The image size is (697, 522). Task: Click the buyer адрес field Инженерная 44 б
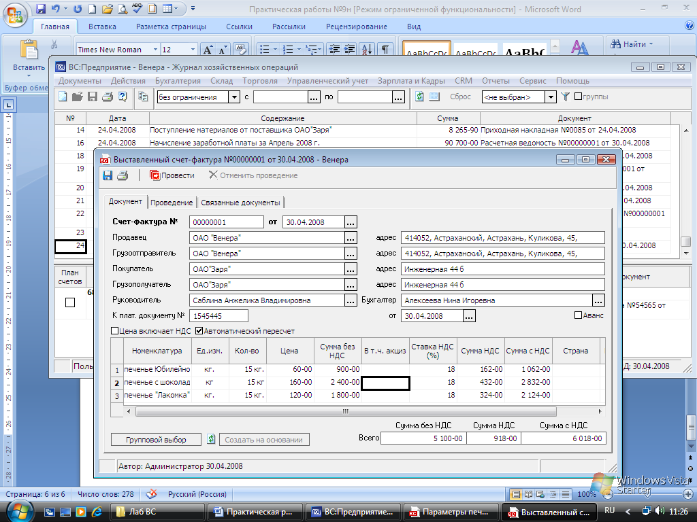tap(503, 269)
